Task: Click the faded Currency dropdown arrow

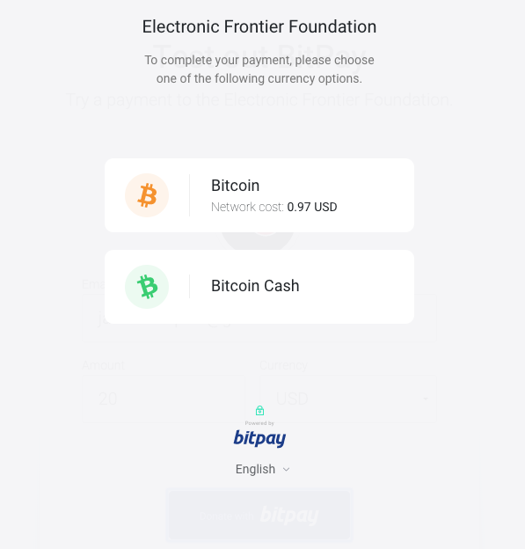Action: 426,399
